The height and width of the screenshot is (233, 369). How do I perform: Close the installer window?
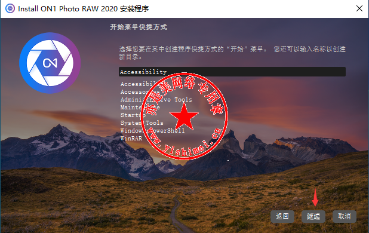359,9
